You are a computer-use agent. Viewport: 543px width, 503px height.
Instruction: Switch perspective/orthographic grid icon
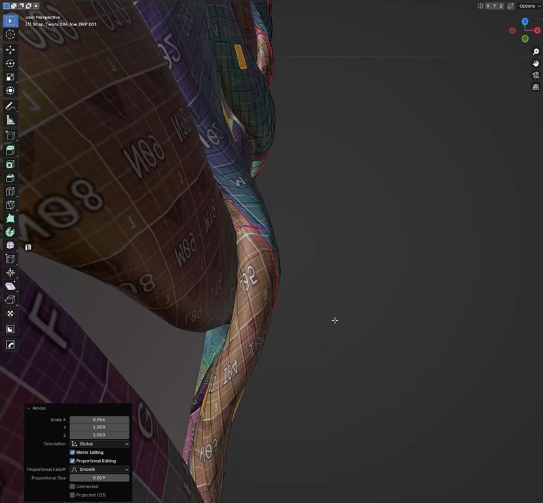tap(536, 87)
